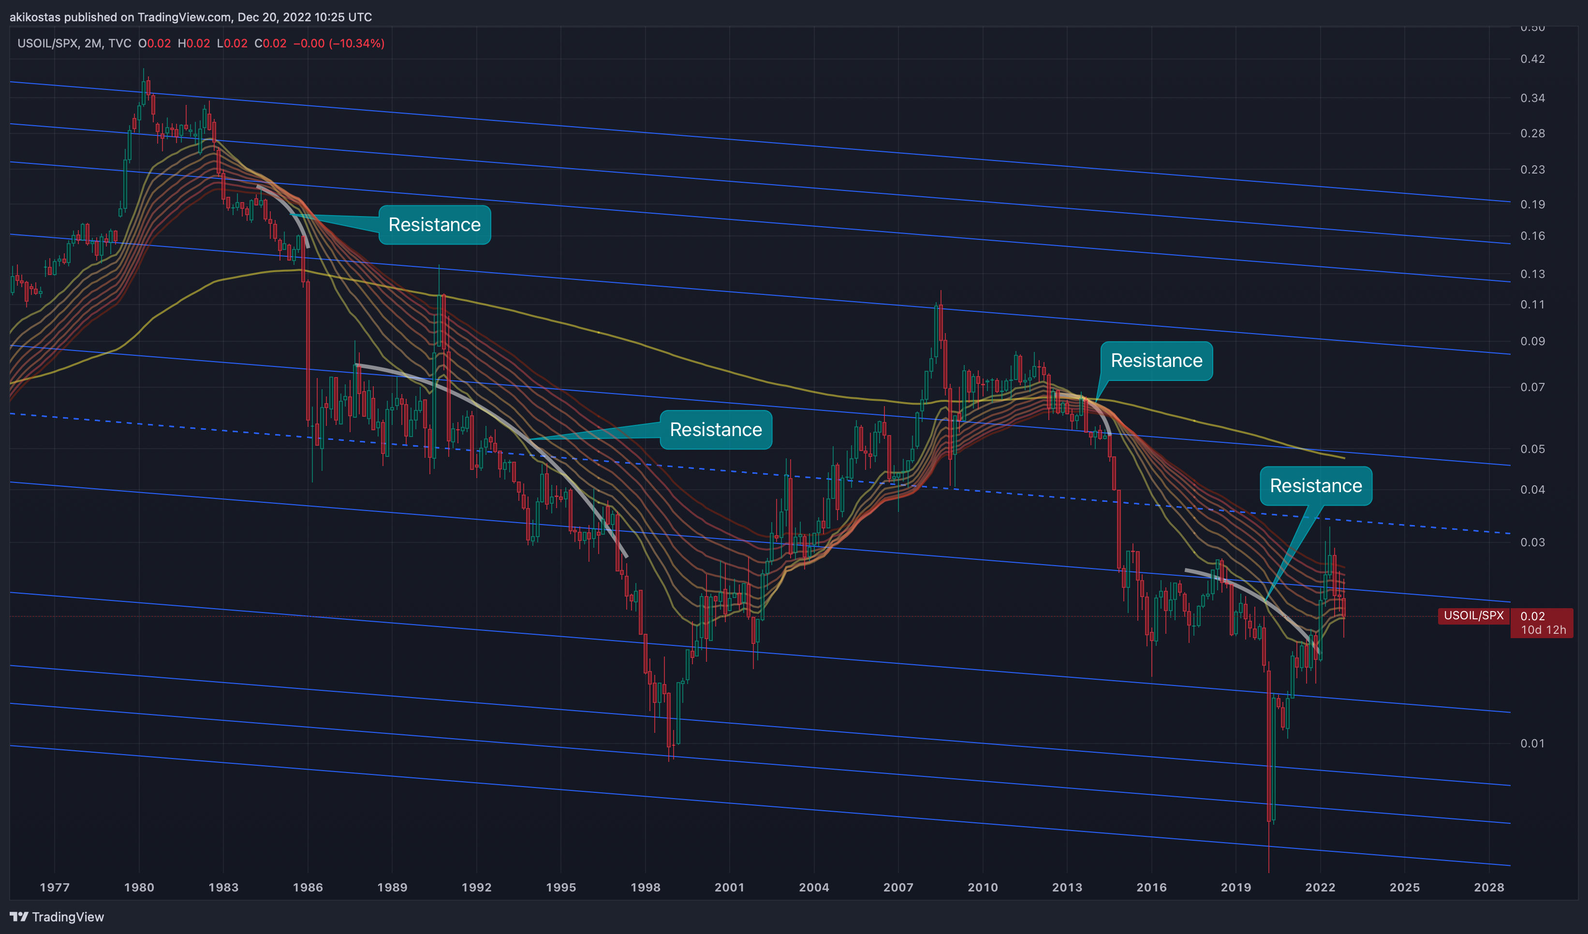Click the 0.02 current price marker on axis
The width and height of the screenshot is (1588, 934).
[x=1532, y=616]
